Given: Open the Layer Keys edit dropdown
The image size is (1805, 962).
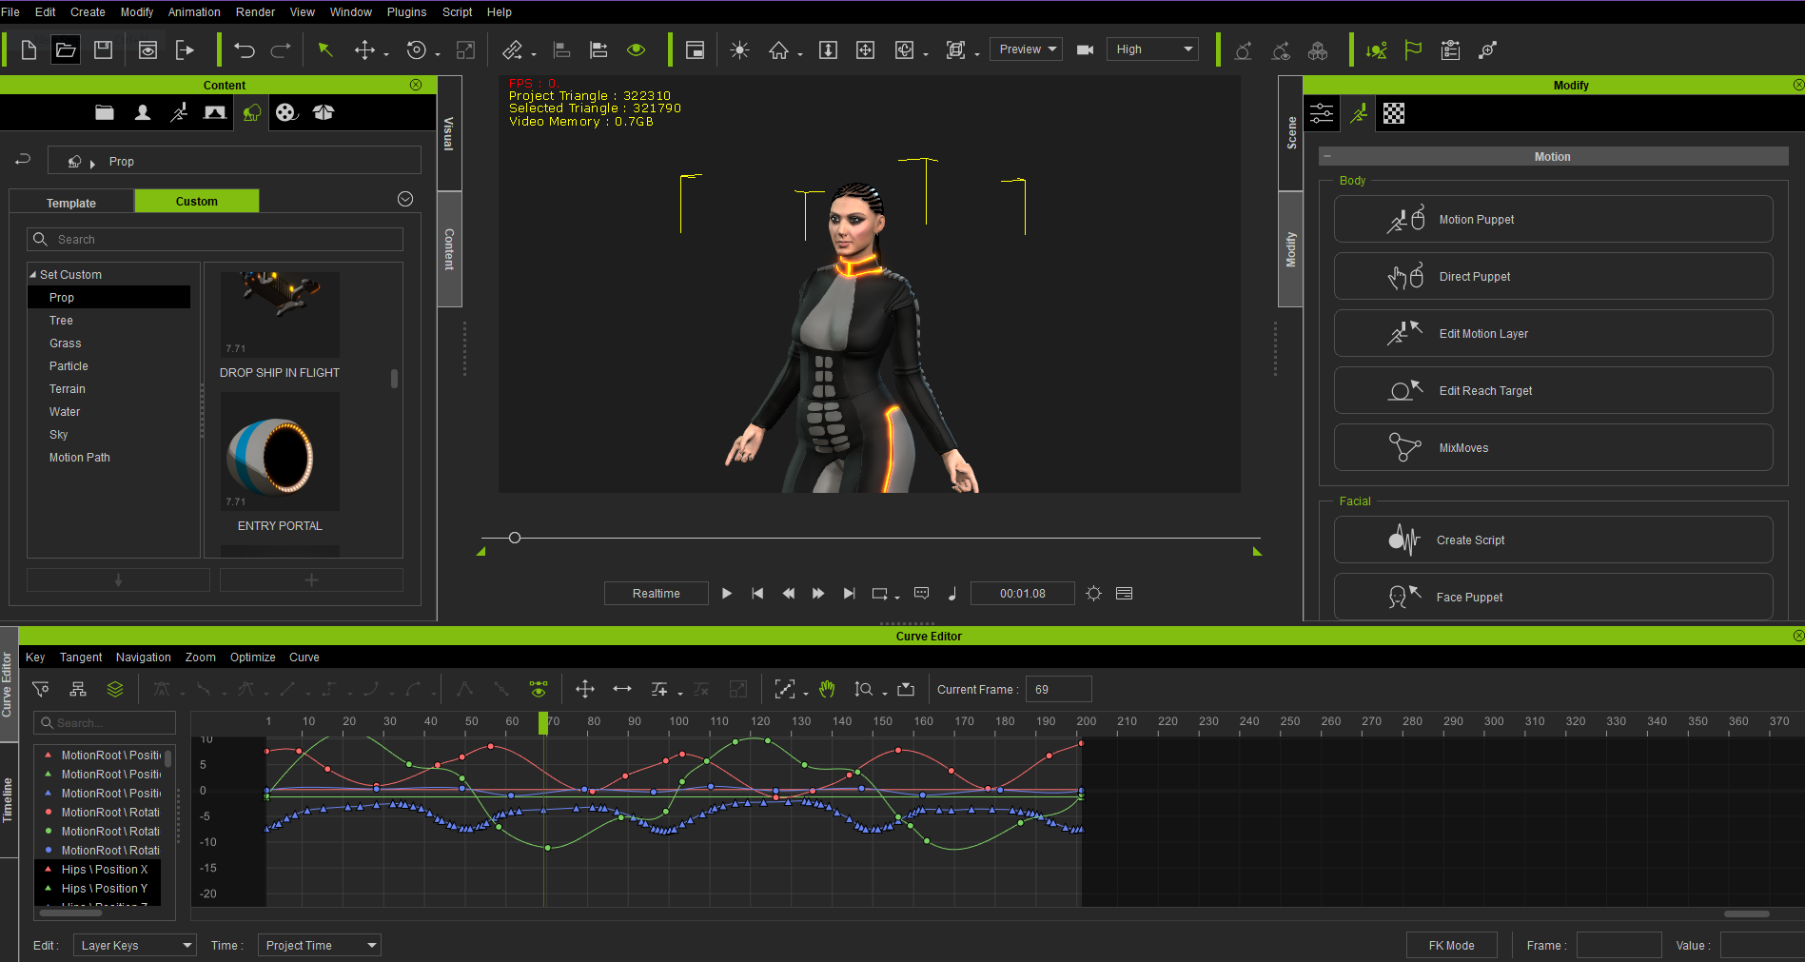Looking at the screenshot, I should [135, 946].
